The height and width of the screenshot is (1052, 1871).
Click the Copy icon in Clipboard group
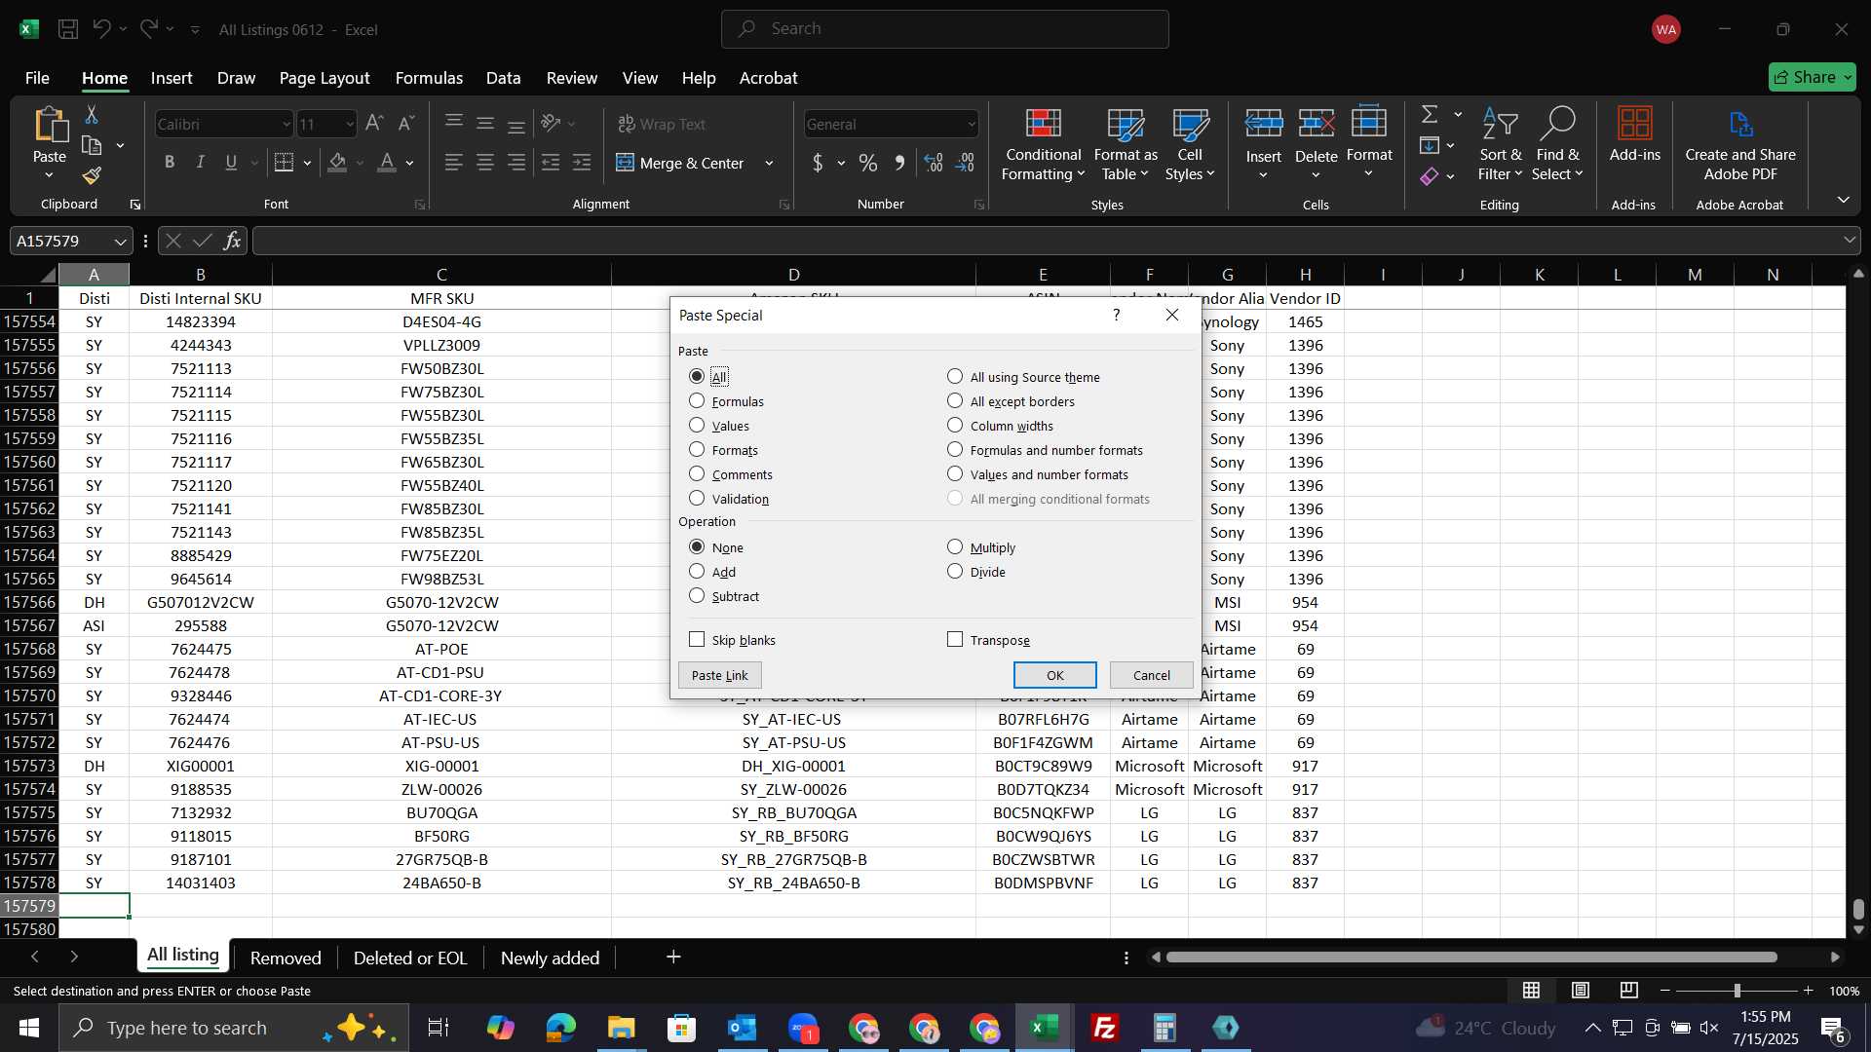click(x=92, y=146)
